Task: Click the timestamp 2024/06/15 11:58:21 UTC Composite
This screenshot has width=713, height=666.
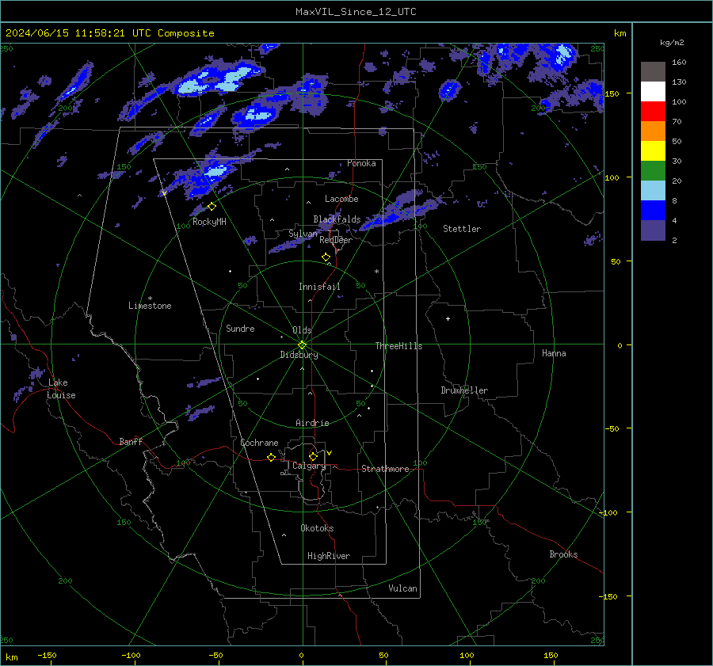Action: point(110,33)
